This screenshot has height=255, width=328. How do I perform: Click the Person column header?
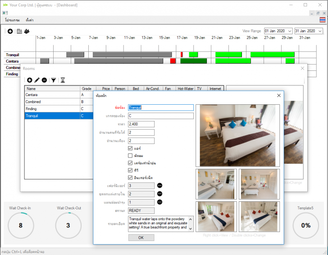120,88
